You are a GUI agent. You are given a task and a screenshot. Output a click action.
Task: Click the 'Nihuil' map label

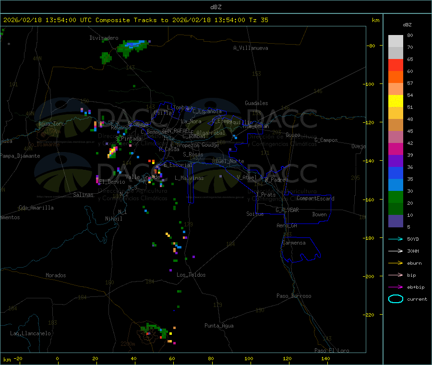113,219
